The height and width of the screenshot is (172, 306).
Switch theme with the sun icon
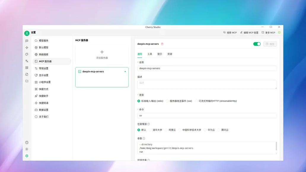tap(27, 149)
